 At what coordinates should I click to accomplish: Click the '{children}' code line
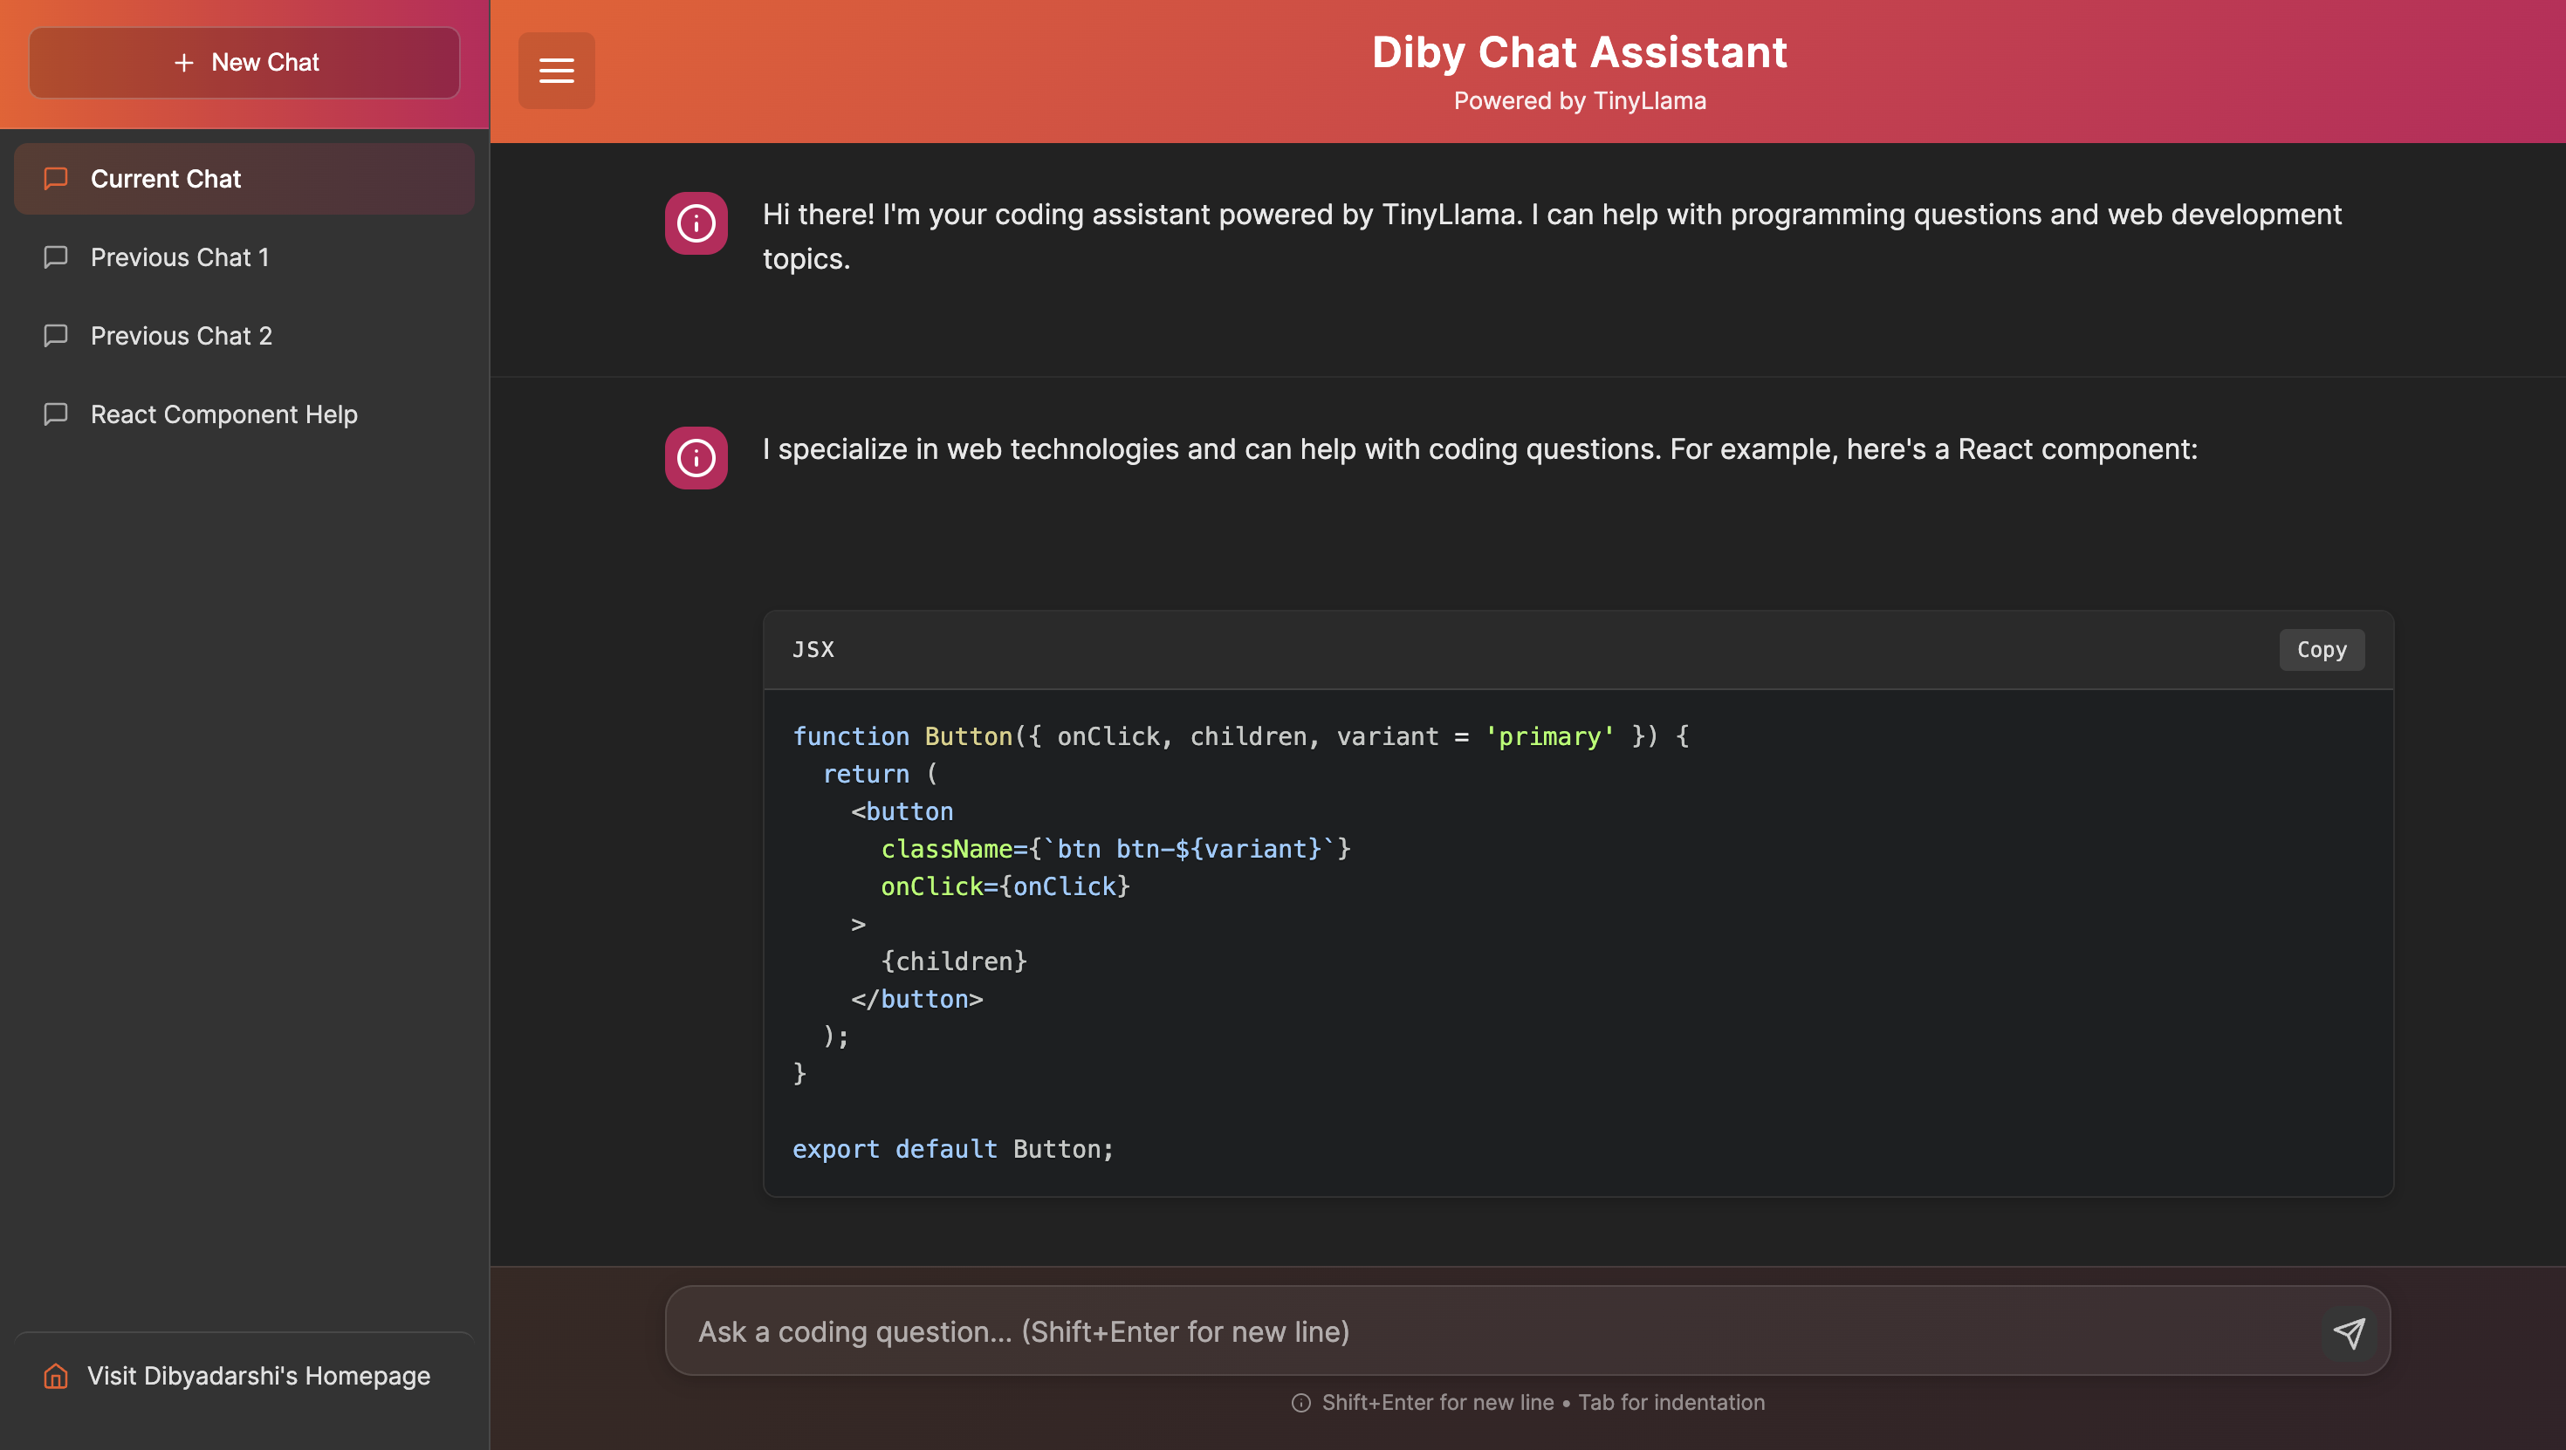point(953,961)
